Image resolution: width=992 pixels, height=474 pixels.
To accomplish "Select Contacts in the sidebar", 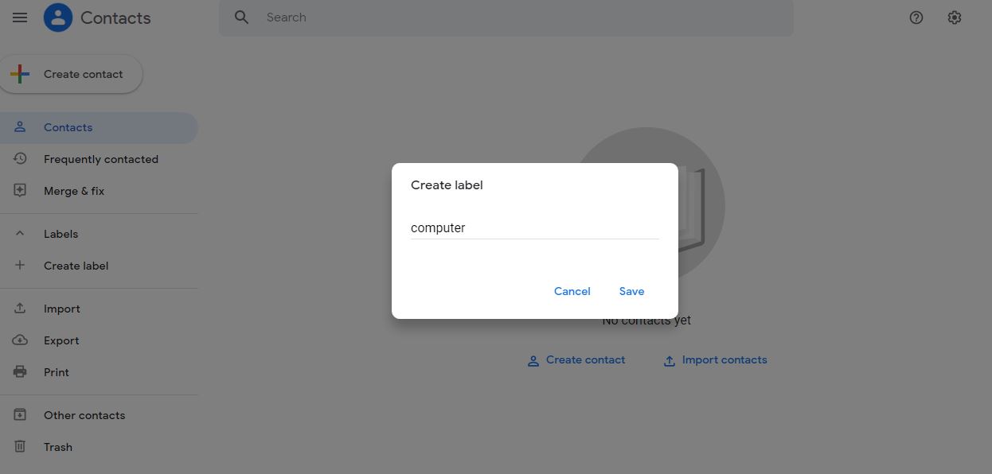I will click(99, 127).
